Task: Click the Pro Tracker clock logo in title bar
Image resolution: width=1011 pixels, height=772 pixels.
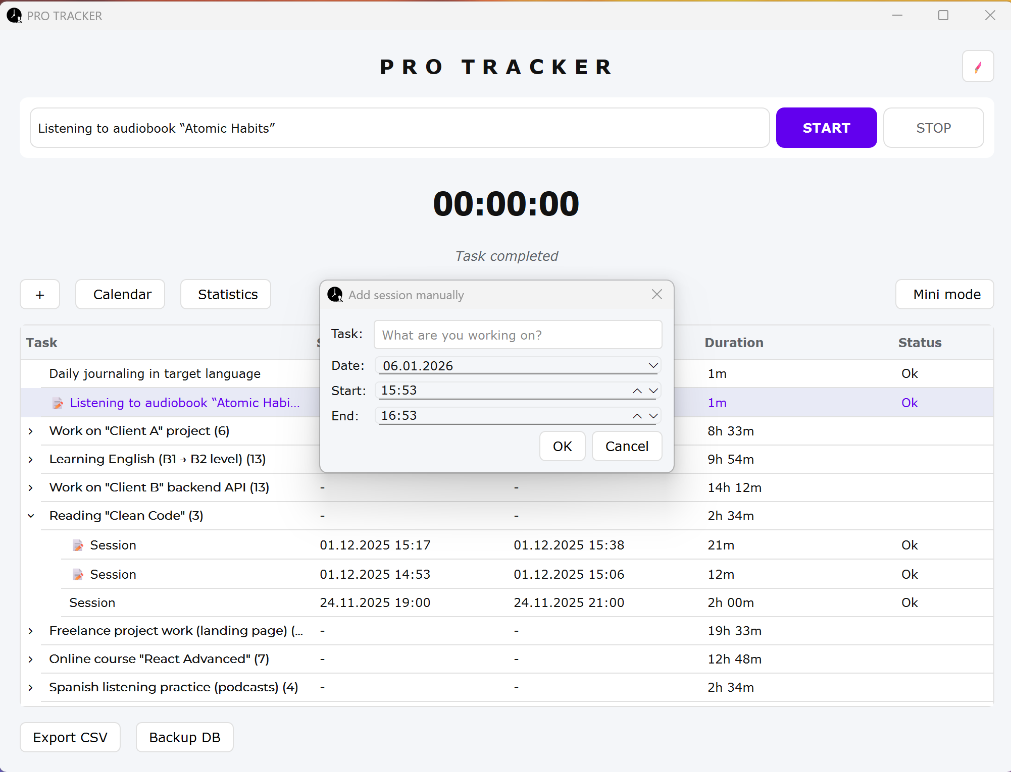Action: tap(14, 16)
